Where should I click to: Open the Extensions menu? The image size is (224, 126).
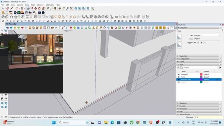pos(50,5)
